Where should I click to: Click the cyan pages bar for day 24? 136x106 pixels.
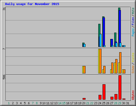point(100,40)
